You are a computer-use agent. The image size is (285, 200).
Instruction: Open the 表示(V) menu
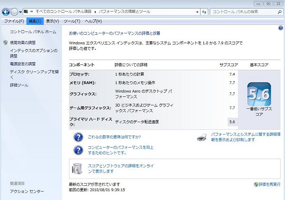coord(53,21)
